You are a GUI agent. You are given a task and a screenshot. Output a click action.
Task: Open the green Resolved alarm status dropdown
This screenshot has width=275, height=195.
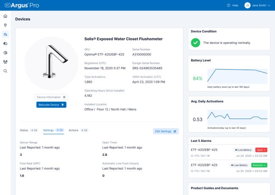click(259, 165)
